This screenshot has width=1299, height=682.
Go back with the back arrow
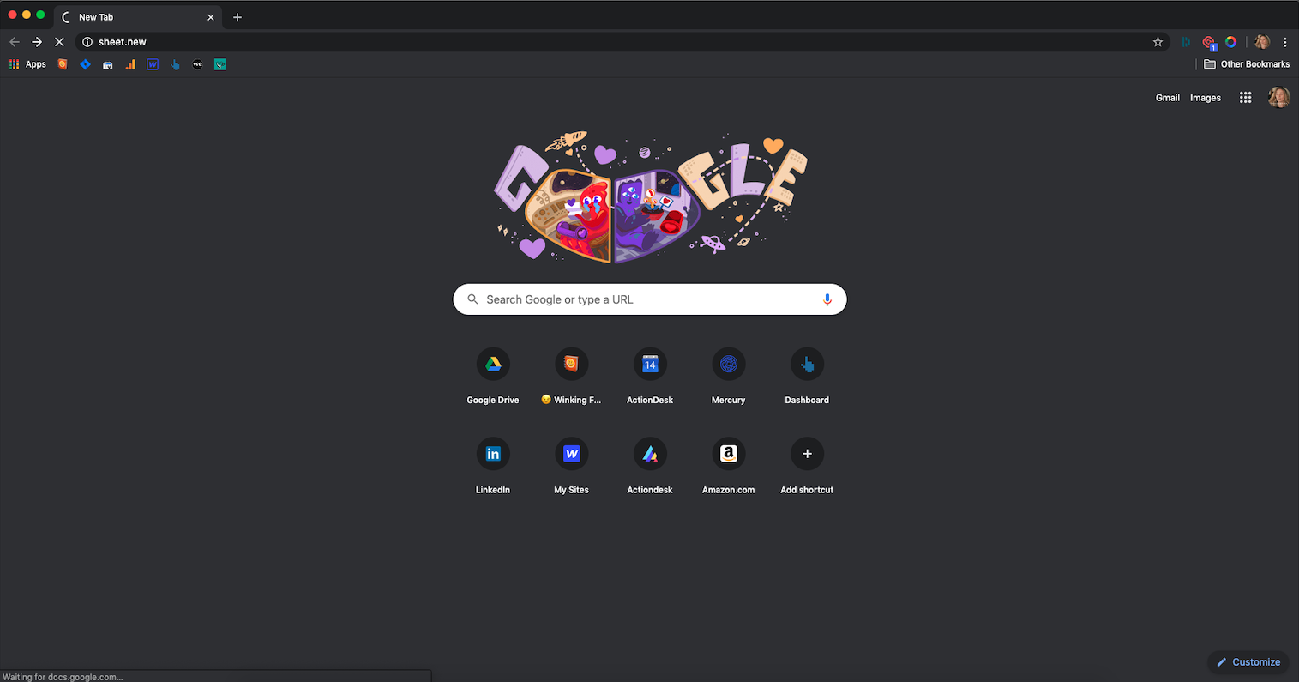point(15,42)
